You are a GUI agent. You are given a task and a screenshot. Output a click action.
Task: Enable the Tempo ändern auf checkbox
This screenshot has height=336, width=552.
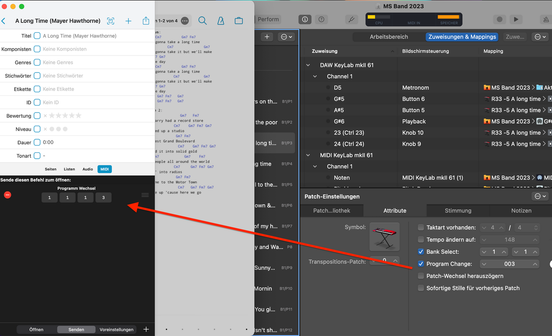point(421,239)
